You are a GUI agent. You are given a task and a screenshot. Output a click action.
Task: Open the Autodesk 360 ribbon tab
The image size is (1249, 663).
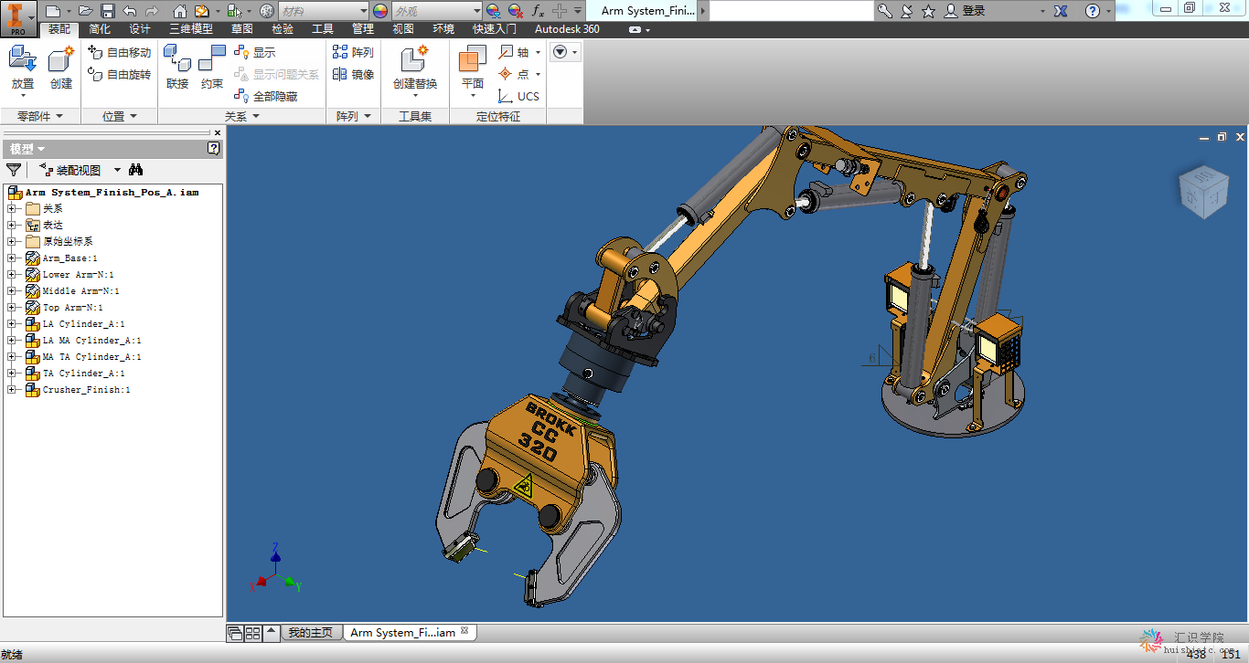pyautogui.click(x=567, y=29)
